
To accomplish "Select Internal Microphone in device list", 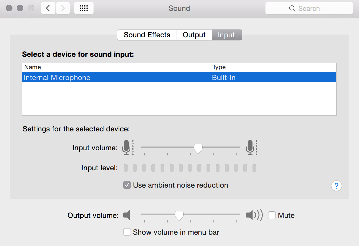I will (x=179, y=77).
